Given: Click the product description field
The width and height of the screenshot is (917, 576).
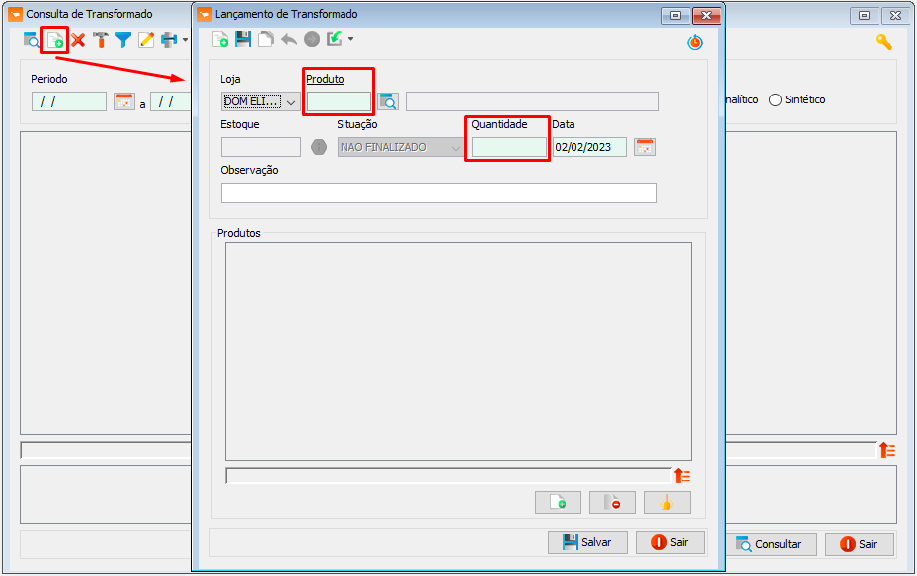Looking at the screenshot, I should coord(533,101).
